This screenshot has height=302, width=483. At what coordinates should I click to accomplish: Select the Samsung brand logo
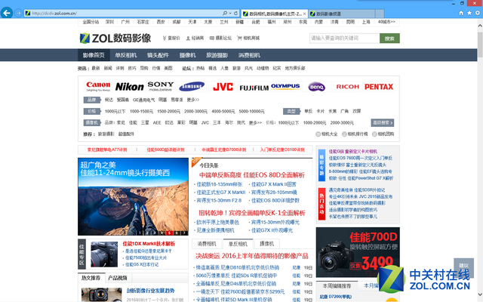tap(192, 87)
